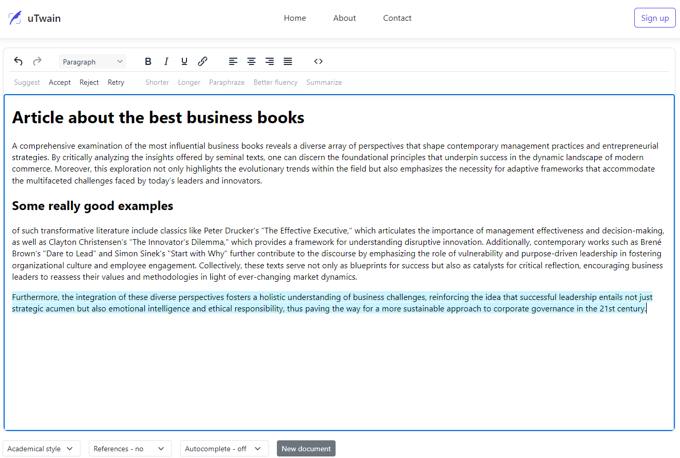The image size is (680, 458).
Task: Click the Paraphraze option
Action: (x=227, y=82)
